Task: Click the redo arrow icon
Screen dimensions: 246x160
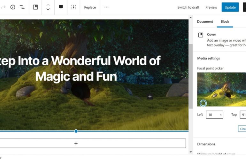Action: point(4,7)
